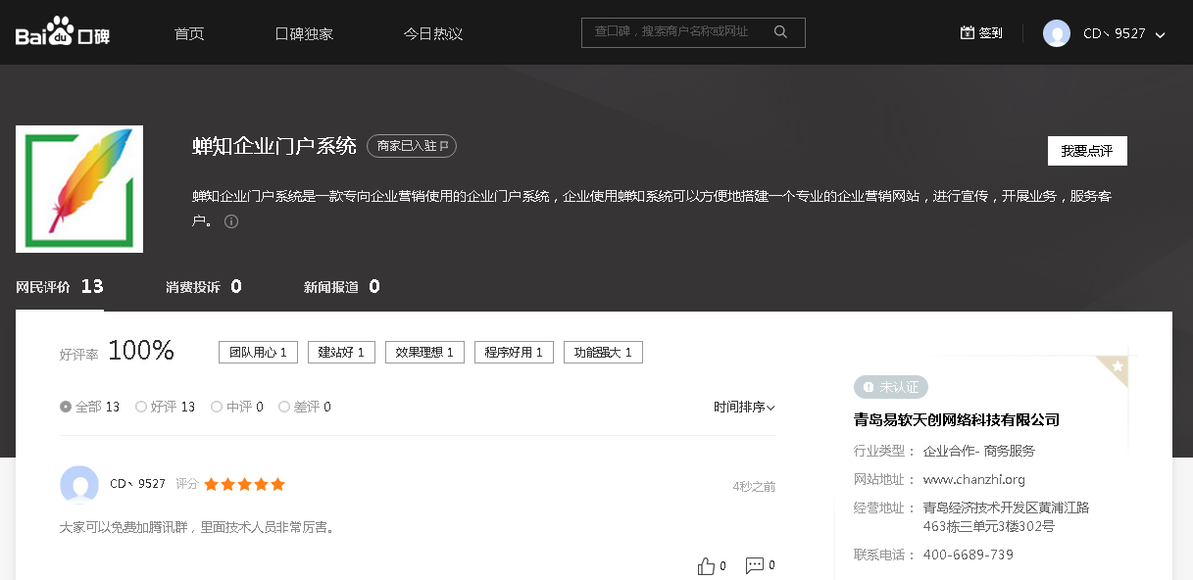Click the 团队用心 1 tag

coord(258,352)
